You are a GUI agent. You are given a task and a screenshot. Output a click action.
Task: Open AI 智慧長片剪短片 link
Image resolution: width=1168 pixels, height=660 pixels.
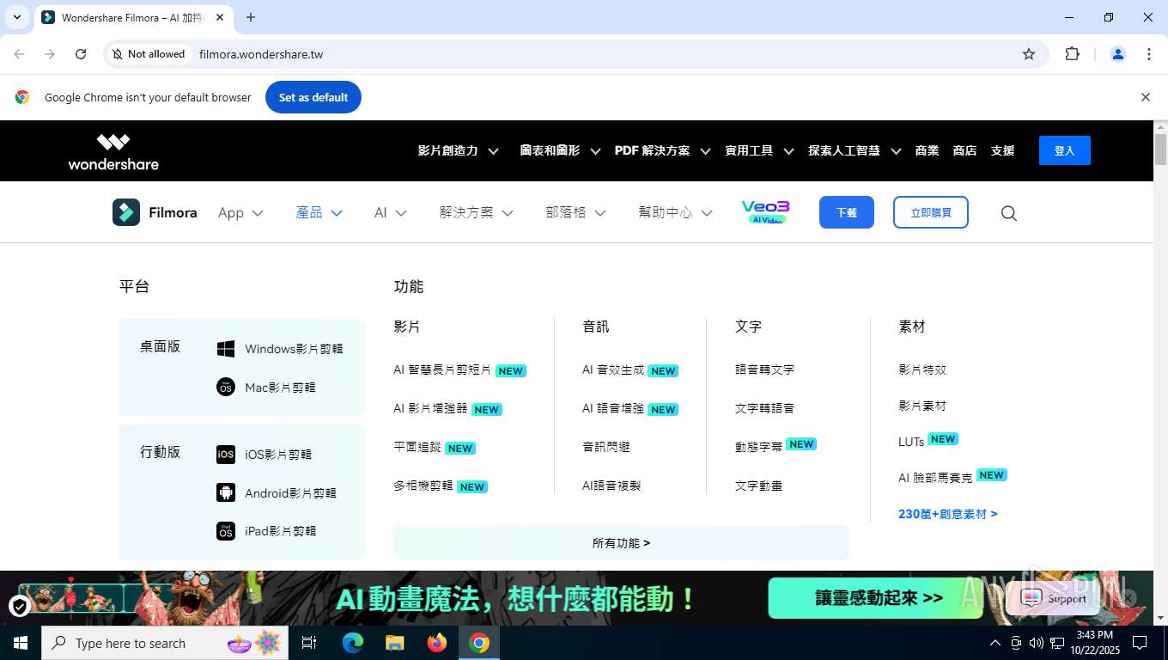[442, 370]
